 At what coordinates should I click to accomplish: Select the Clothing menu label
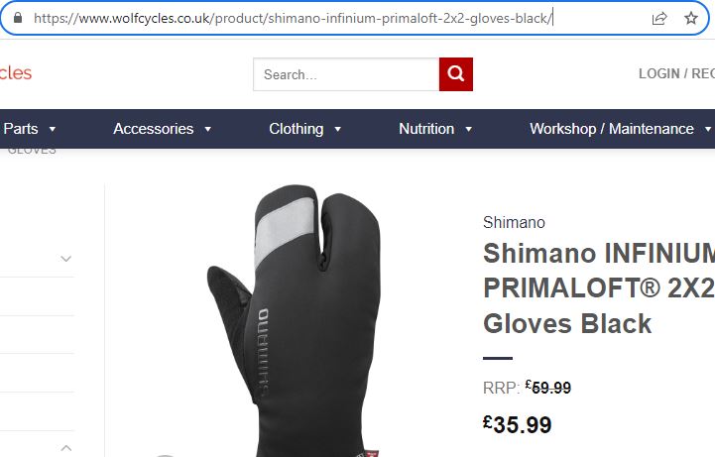(297, 129)
